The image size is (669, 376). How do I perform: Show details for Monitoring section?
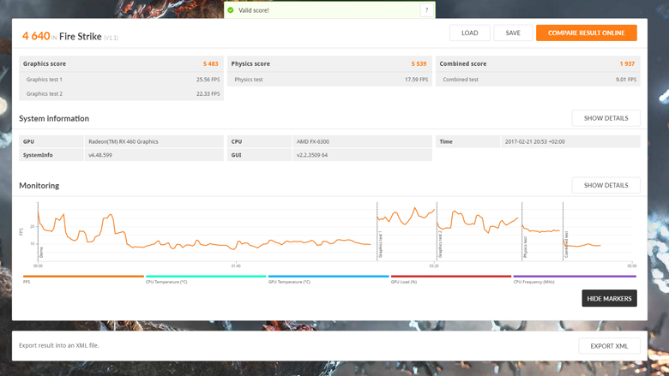point(606,185)
